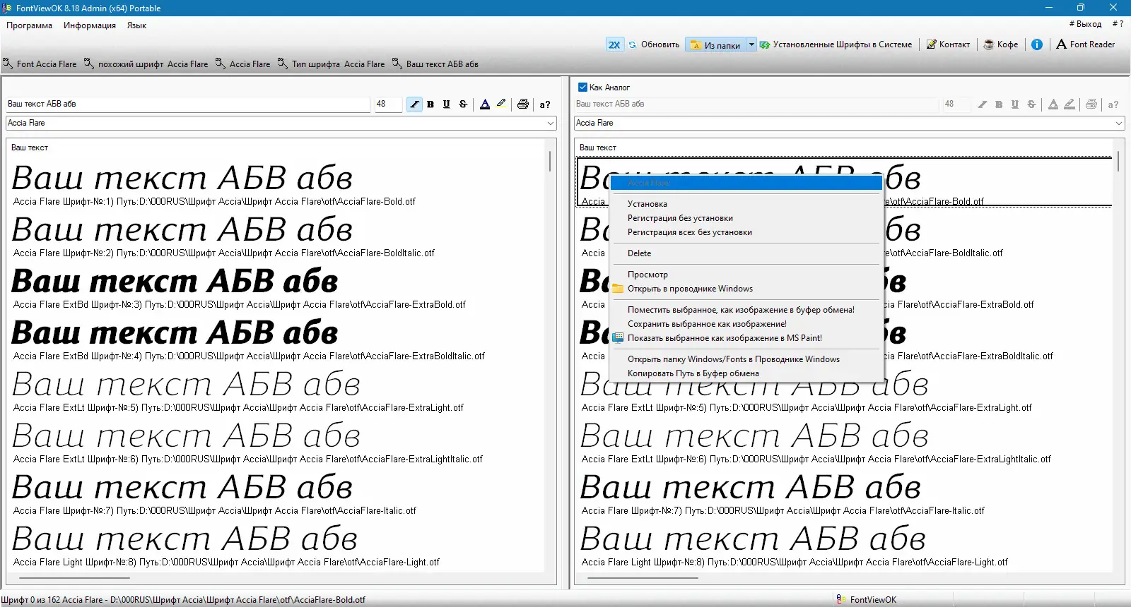
Task: Toggle underline in the left pane
Action: click(x=447, y=104)
